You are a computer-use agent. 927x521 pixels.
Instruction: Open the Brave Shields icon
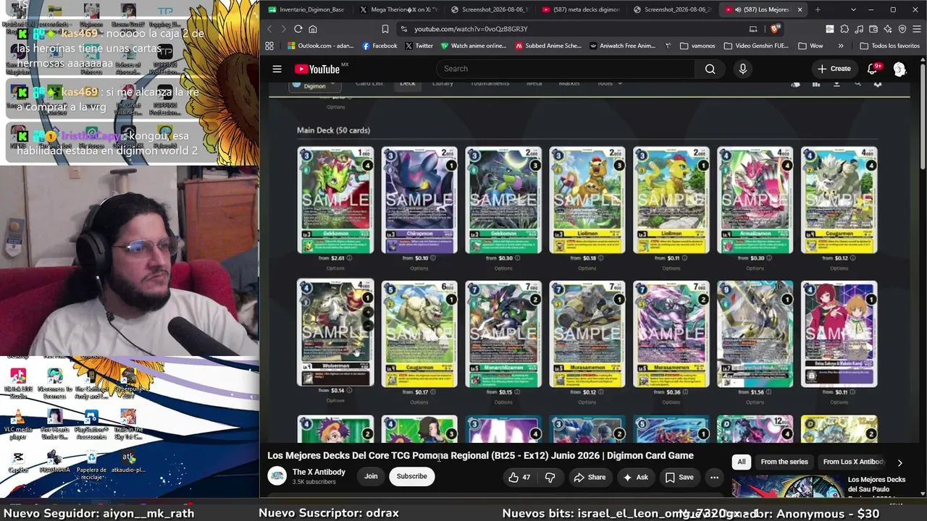[x=775, y=29]
